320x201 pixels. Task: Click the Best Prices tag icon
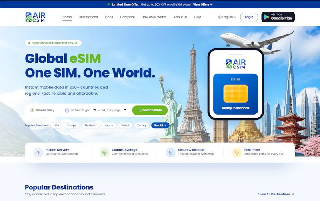coord(237,153)
